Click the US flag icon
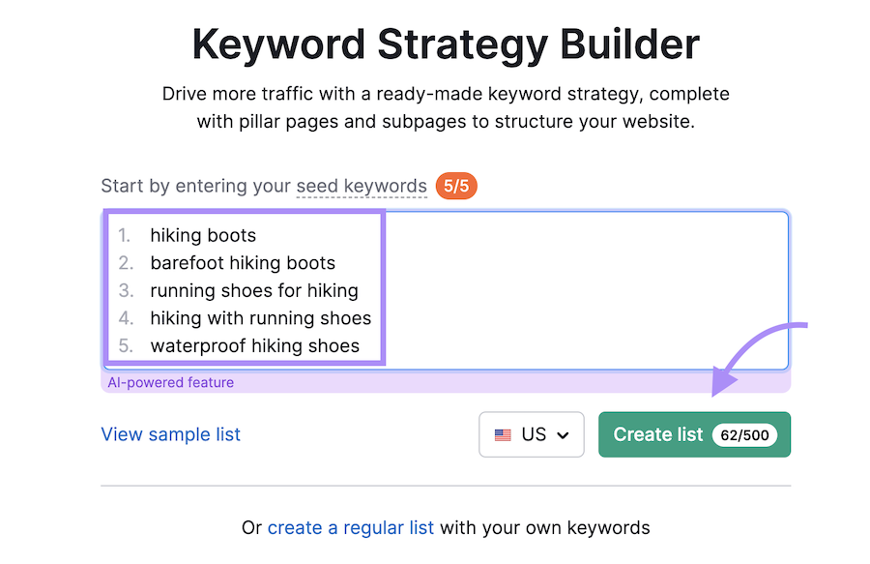The width and height of the screenshot is (870, 564). (x=503, y=434)
